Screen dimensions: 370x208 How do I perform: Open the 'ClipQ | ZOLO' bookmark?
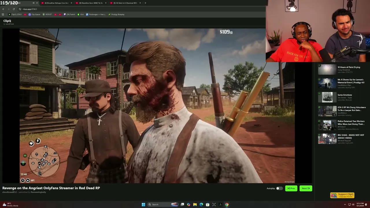point(15,14)
